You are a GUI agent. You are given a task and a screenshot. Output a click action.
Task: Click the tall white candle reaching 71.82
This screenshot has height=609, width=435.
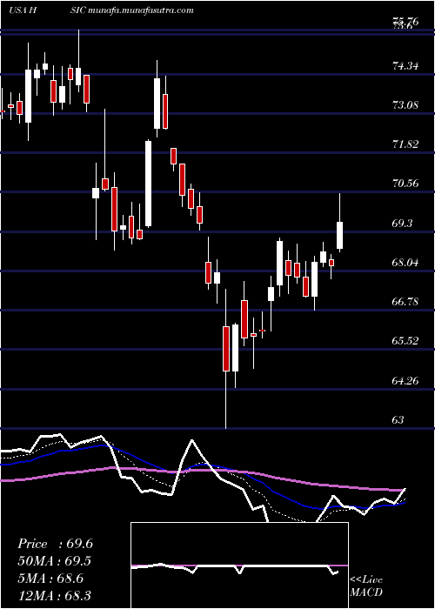coord(149,184)
